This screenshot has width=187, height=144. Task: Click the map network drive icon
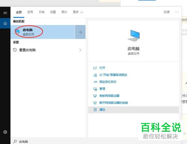[95, 96]
